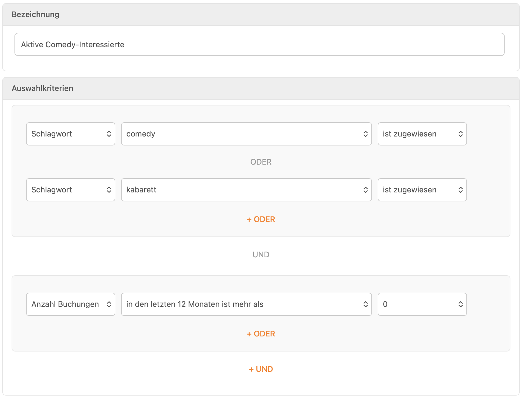Image resolution: width=522 pixels, height=397 pixels.
Task: Add a new condition group with '+ UND'
Action: (x=261, y=369)
